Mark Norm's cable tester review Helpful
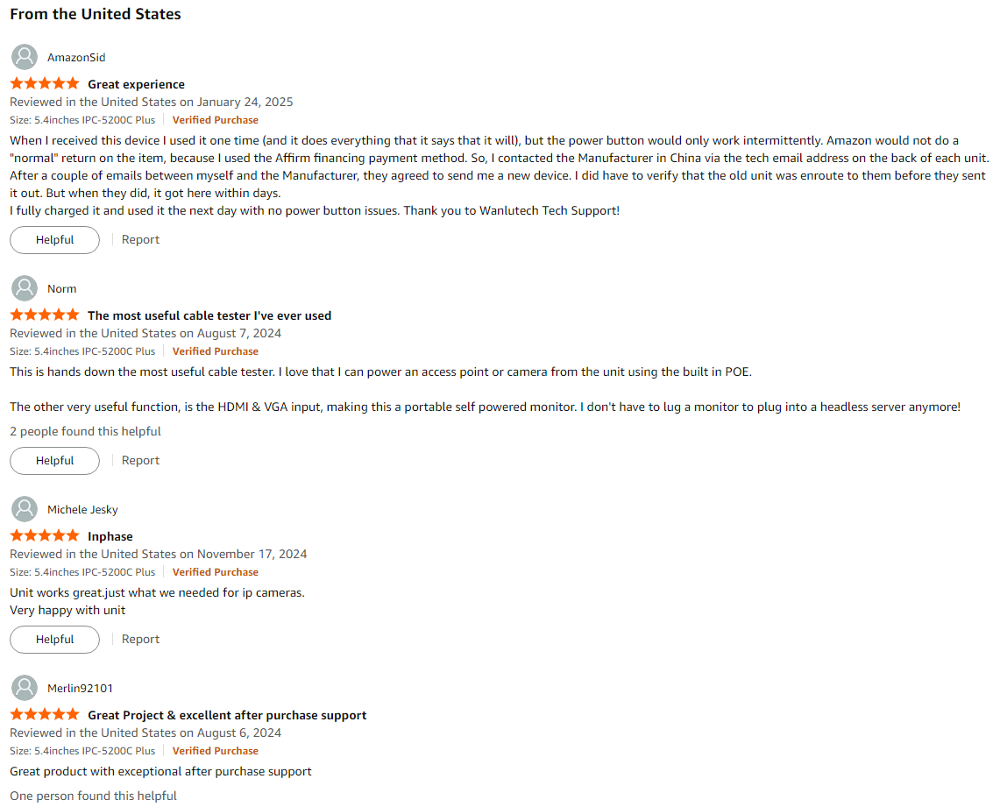 tap(54, 461)
